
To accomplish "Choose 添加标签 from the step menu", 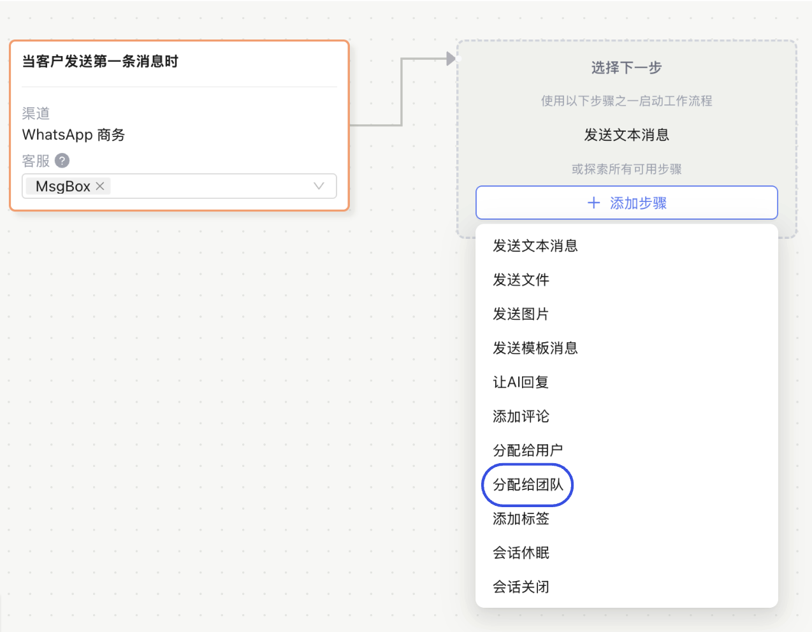I will coord(521,519).
